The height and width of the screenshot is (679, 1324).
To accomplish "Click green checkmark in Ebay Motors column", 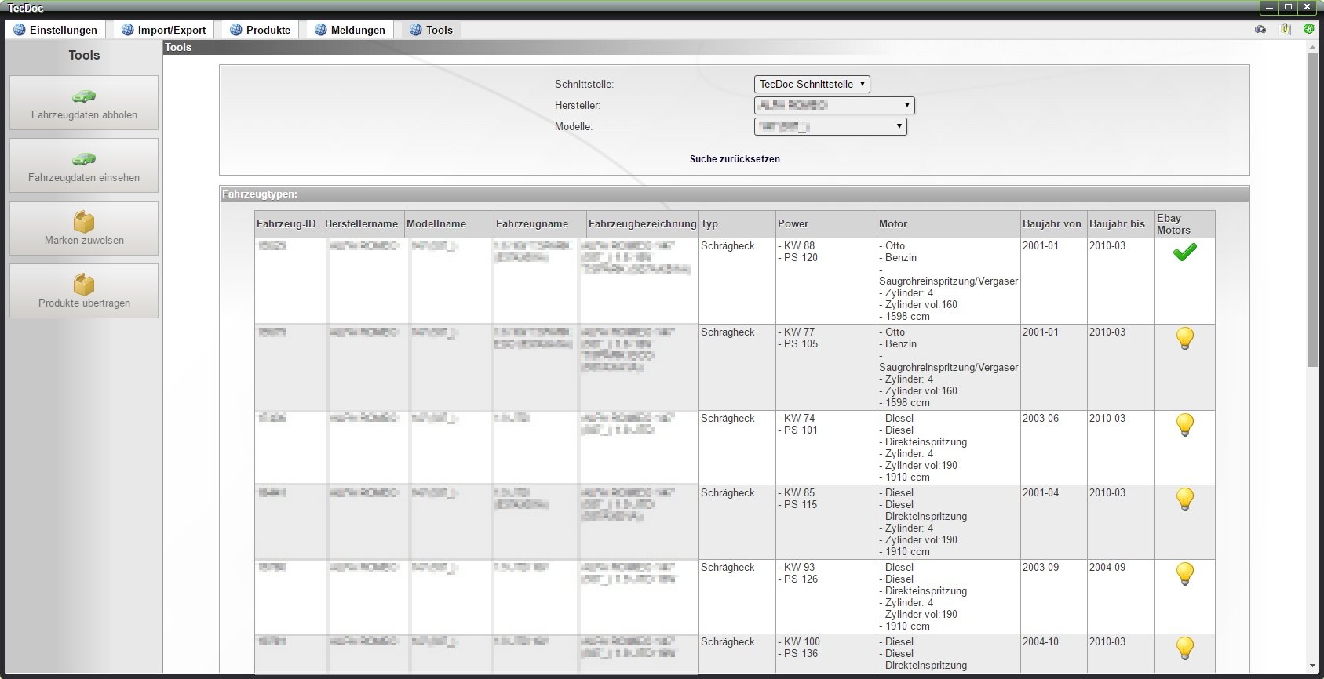I will click(1184, 252).
